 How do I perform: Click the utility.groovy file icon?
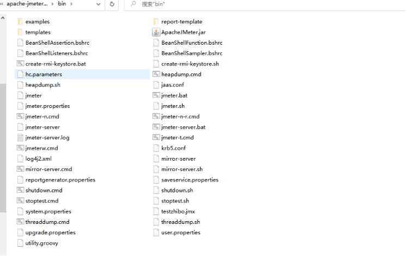(x=20, y=243)
